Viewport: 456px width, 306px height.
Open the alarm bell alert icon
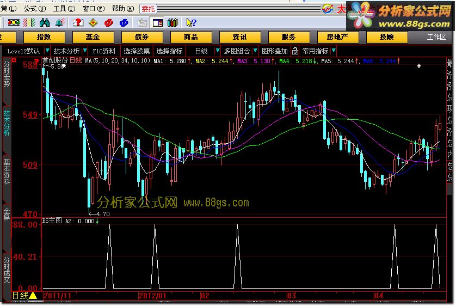tap(60, 22)
